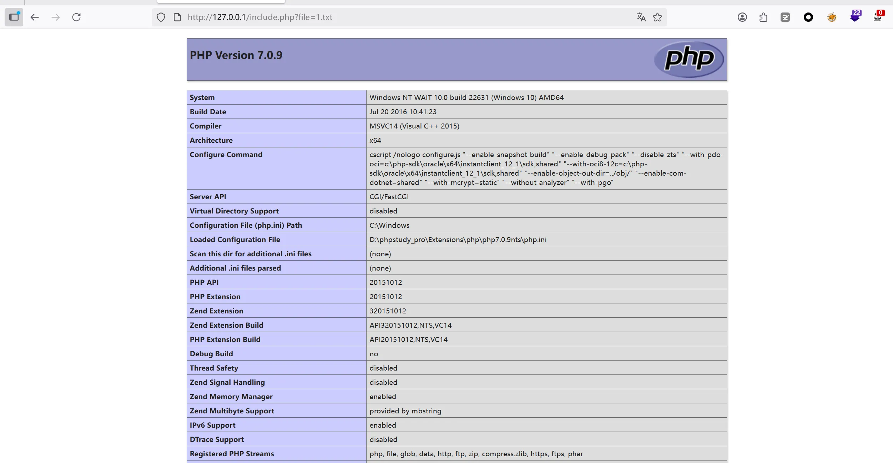Open the sidebar panel button

coord(14,17)
